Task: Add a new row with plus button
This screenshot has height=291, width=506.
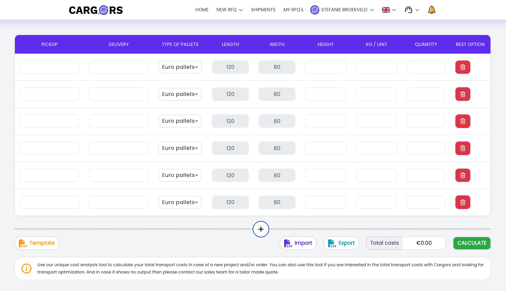Action: pyautogui.click(x=261, y=229)
